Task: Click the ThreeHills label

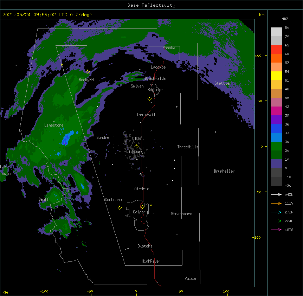Action: [x=188, y=147]
